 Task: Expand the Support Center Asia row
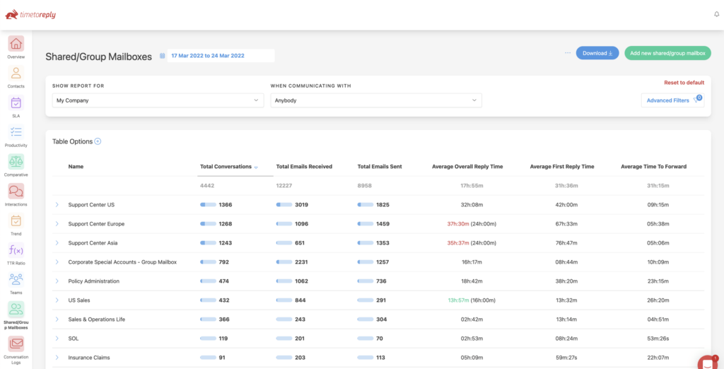[x=57, y=243]
